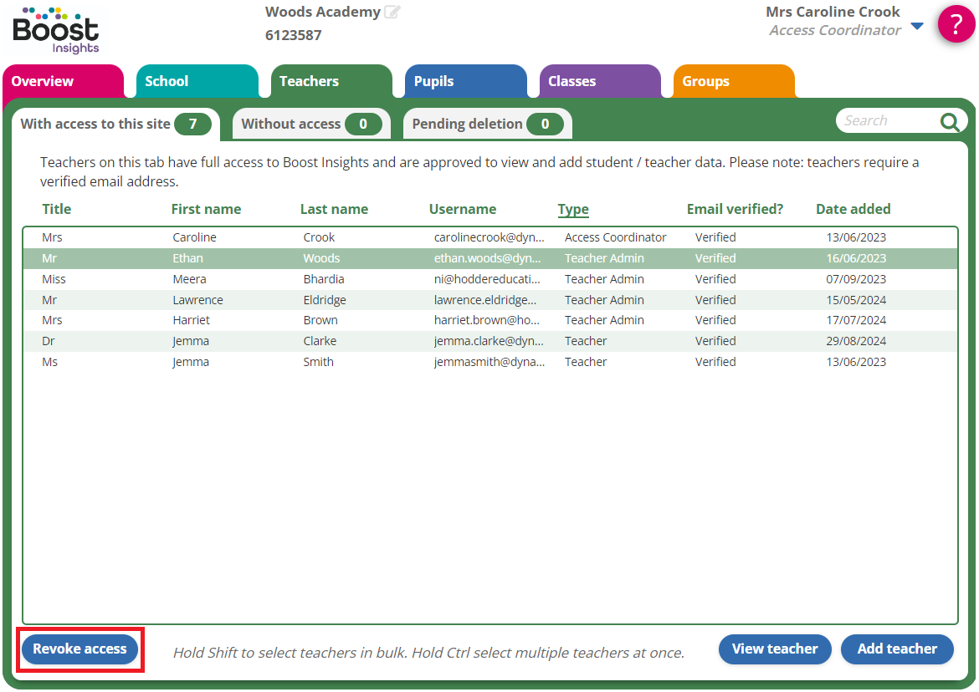
Task: Click the Add teacher button
Action: pos(897,649)
